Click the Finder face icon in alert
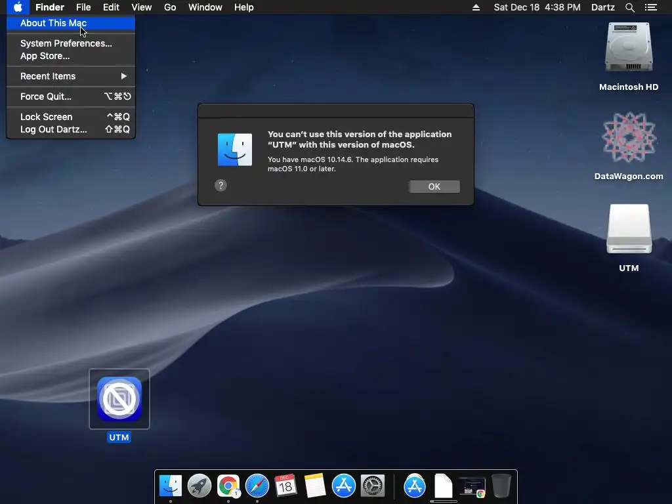672x504 pixels. tap(235, 150)
